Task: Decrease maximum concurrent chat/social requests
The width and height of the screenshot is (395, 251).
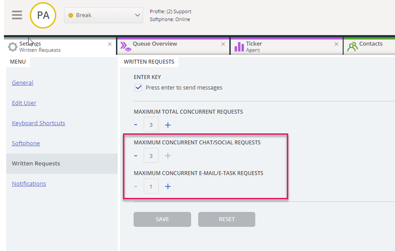Action: 136,156
